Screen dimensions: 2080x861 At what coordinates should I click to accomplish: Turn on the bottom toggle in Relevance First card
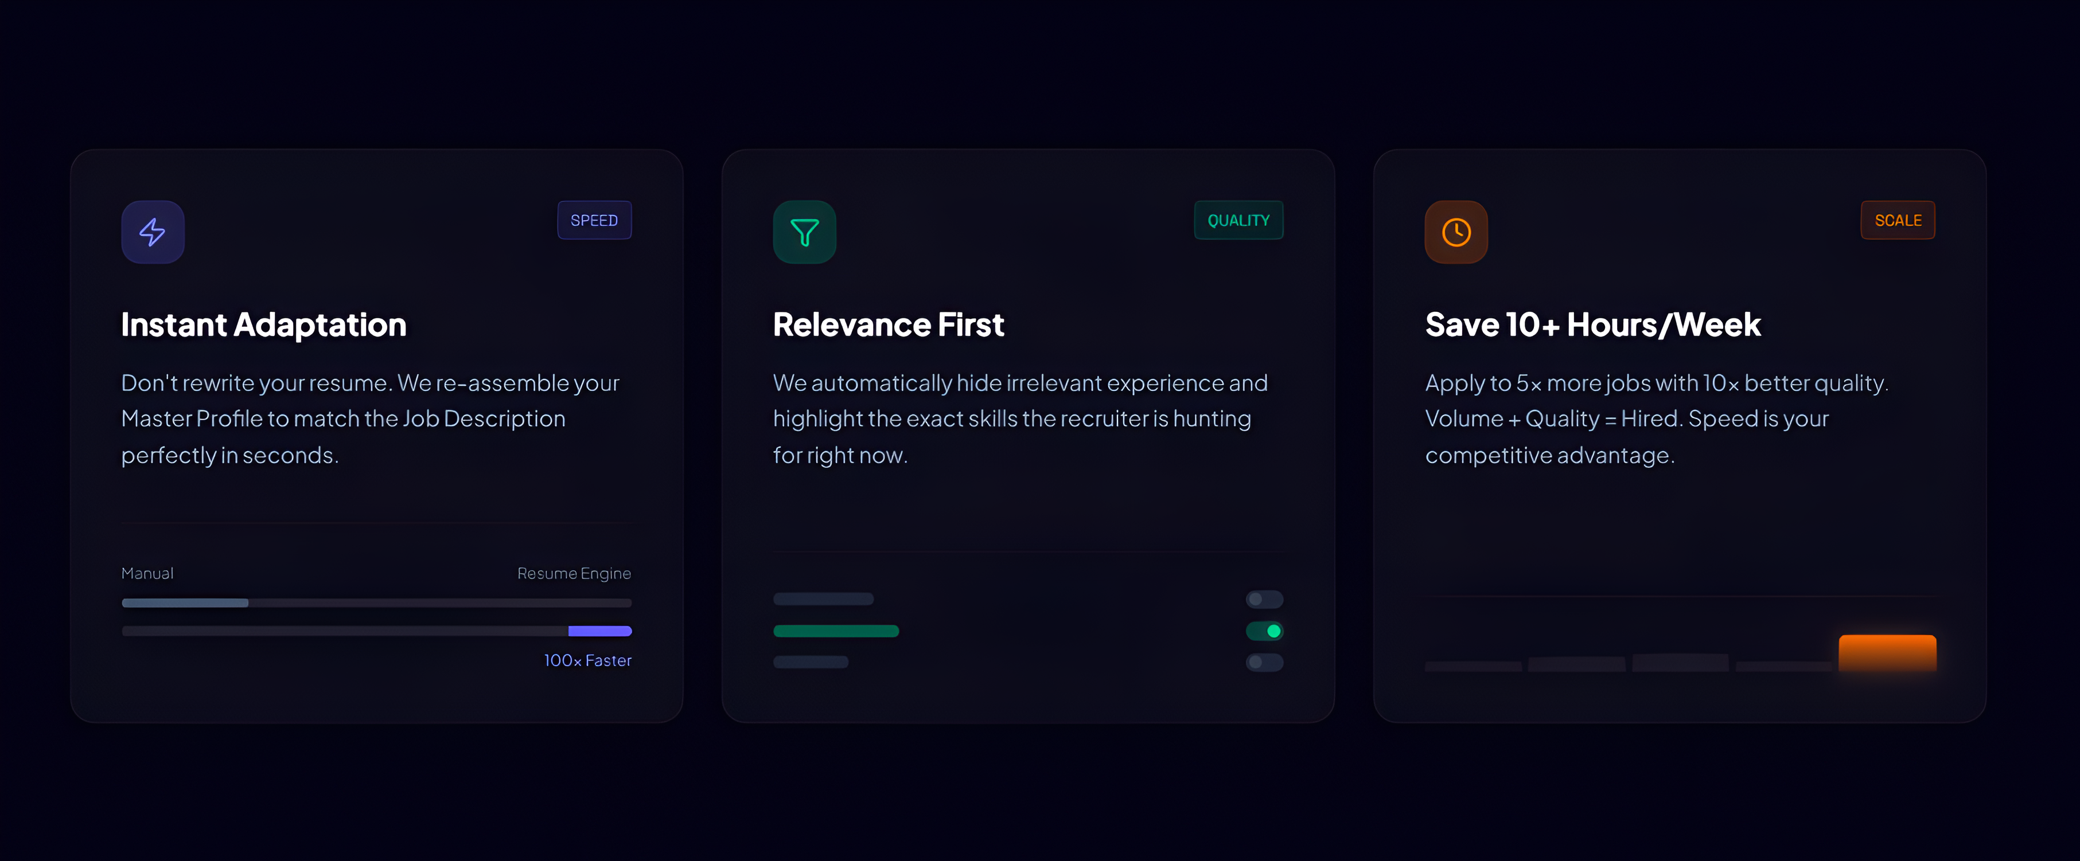[x=1264, y=663]
